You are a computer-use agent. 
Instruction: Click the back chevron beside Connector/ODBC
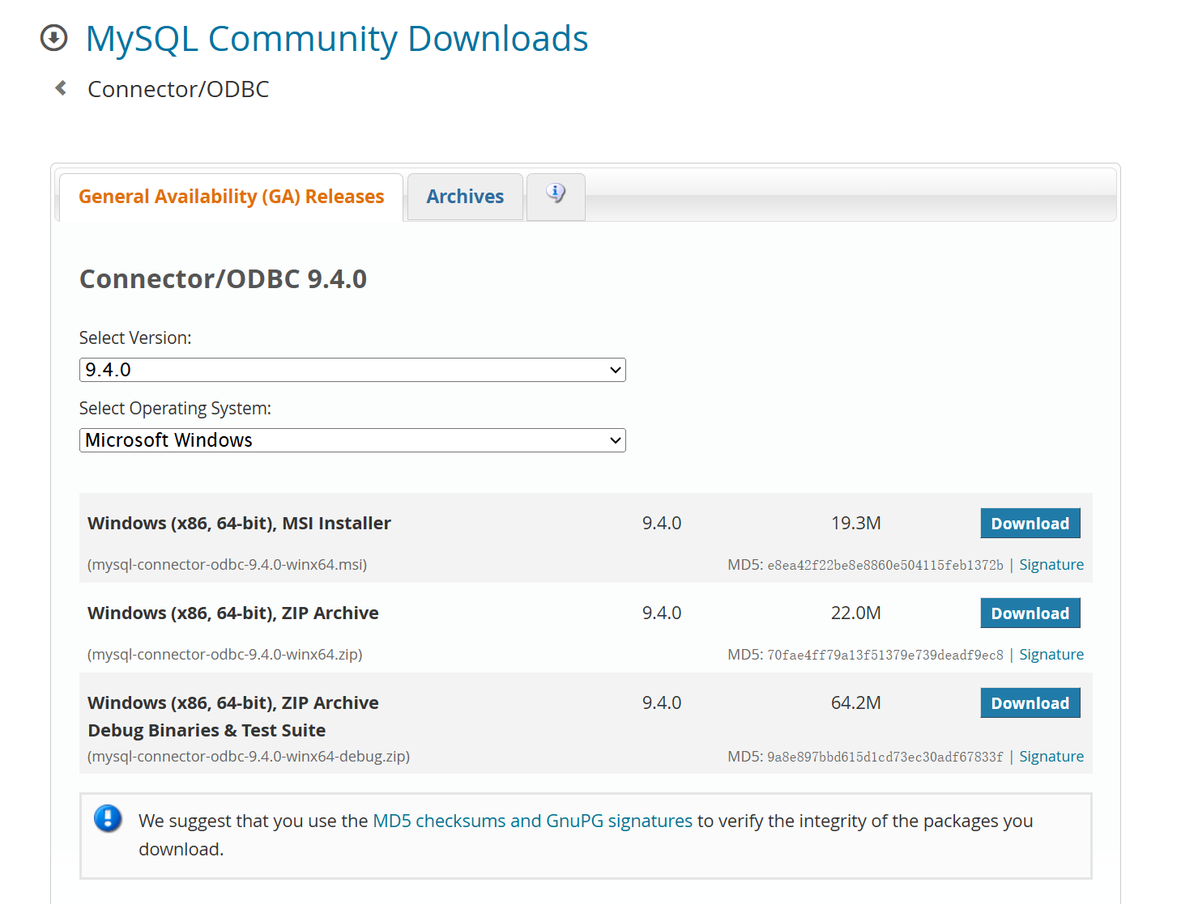click(61, 88)
